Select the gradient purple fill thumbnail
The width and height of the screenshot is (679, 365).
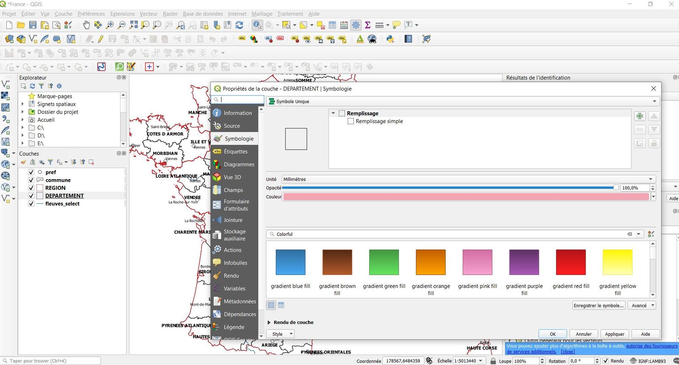pyautogui.click(x=524, y=262)
